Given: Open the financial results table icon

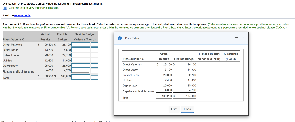Looking at the screenshot, I should click(5, 8).
